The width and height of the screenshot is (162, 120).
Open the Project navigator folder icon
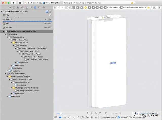10,7
